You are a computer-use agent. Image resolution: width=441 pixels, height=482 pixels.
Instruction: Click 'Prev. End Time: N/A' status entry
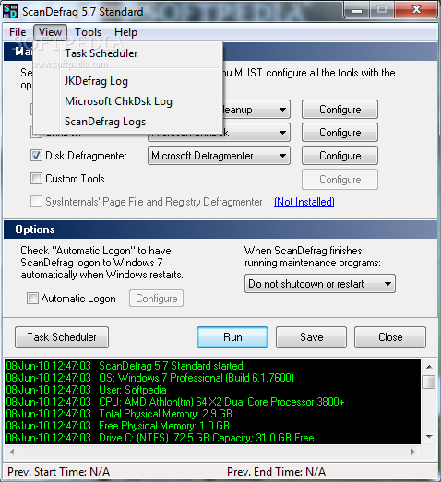276,472
